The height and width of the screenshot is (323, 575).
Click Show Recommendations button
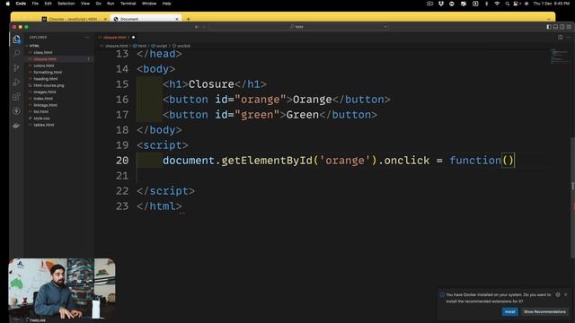click(x=544, y=311)
